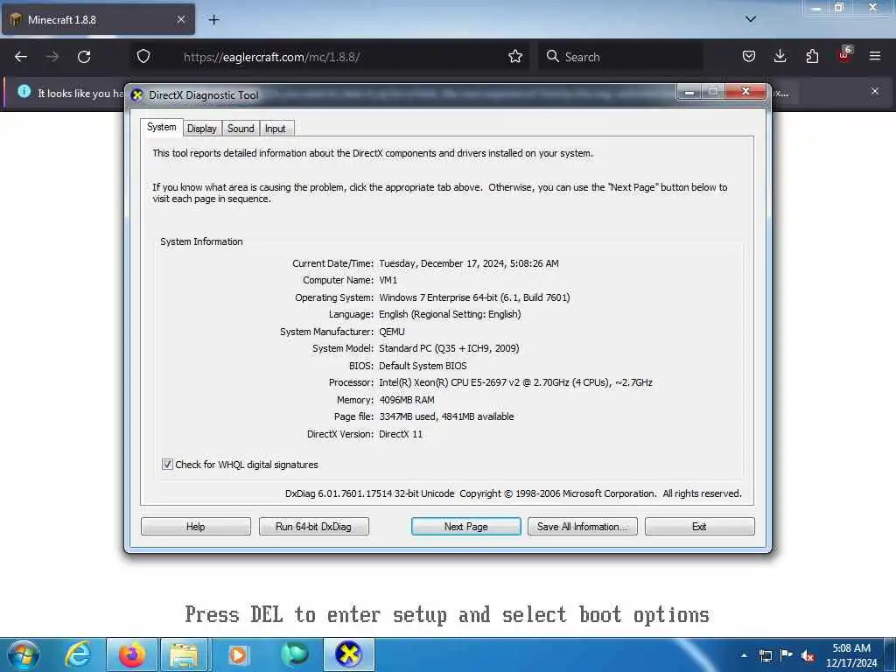This screenshot has width=896, height=672.
Task: Minimize the DirectX Diagnostic Tool window
Action: coord(689,91)
